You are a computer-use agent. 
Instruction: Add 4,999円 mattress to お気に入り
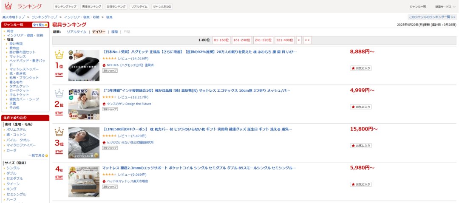click(x=361, y=107)
